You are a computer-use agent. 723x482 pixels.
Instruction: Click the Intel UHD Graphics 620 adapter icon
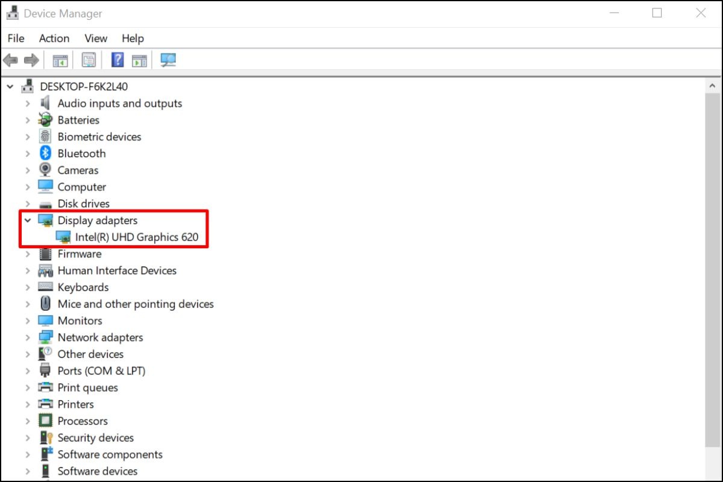pos(63,237)
